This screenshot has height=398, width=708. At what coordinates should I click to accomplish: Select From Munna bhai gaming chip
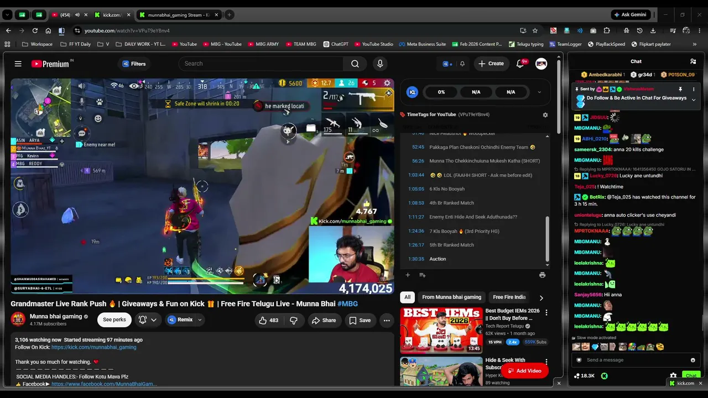[x=451, y=297]
